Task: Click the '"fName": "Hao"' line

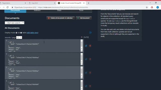Action: [x=14, y=75]
